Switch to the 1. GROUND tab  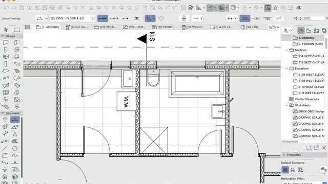(48, 27)
